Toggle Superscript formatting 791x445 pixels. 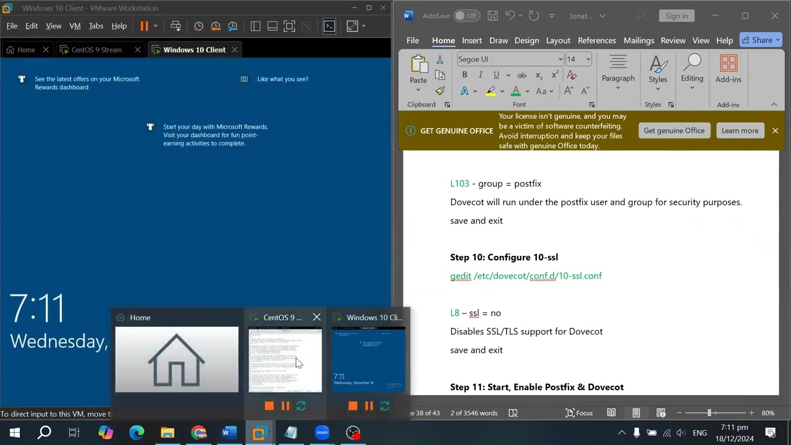[555, 75]
